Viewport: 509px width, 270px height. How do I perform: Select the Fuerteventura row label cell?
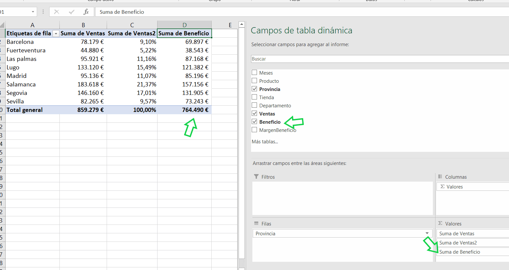pyautogui.click(x=32, y=50)
